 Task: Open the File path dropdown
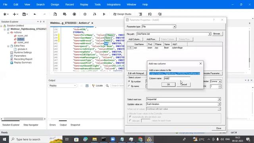click(x=210, y=34)
